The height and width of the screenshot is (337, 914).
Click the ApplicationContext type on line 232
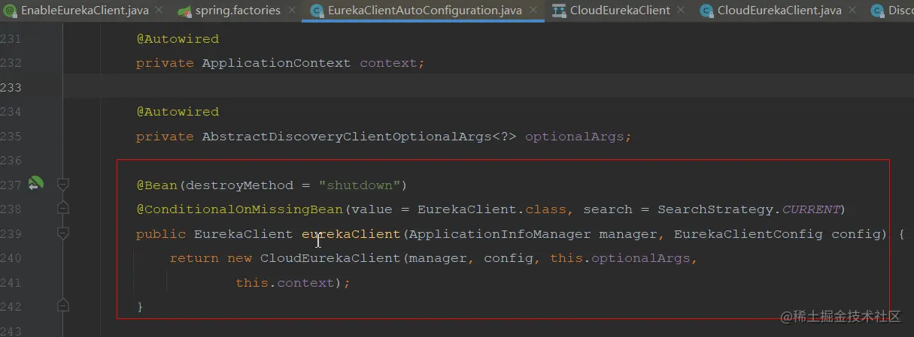(x=276, y=63)
